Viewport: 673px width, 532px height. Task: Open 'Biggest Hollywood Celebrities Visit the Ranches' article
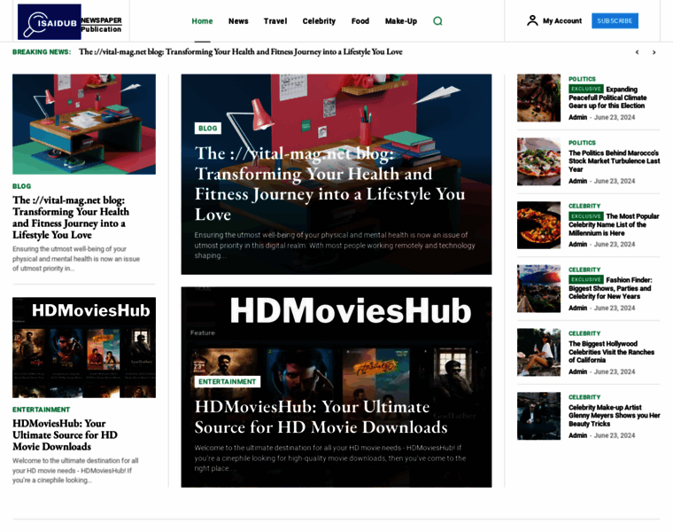(x=611, y=351)
